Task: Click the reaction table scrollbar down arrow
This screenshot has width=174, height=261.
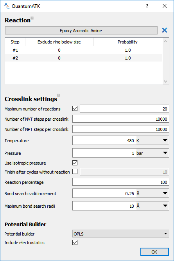Action: click(x=165, y=82)
